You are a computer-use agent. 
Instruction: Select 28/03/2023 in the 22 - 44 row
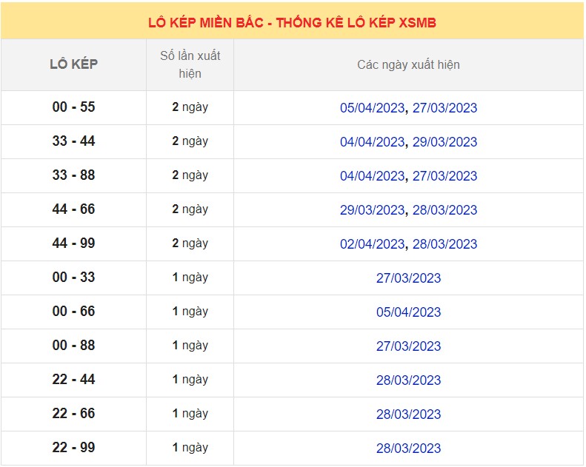point(408,380)
